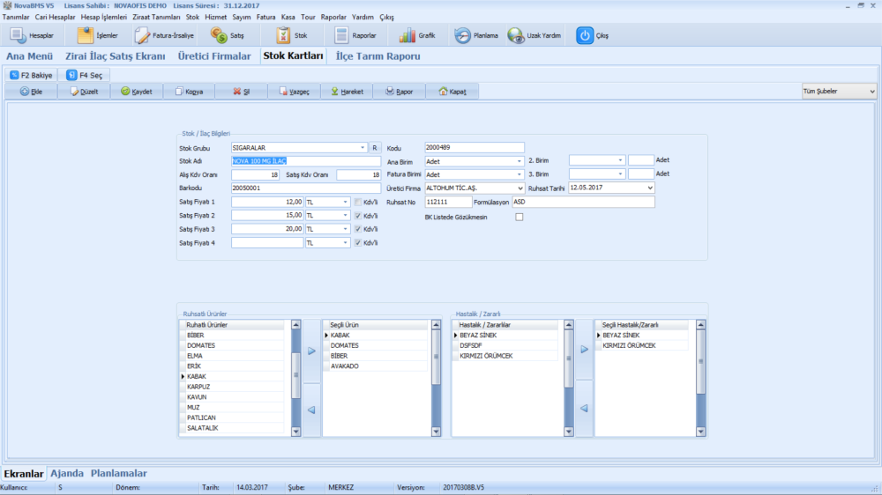Viewport: 882px width, 495px height.
Task: Open Raporlar toolbar button
Action: [x=355, y=35]
